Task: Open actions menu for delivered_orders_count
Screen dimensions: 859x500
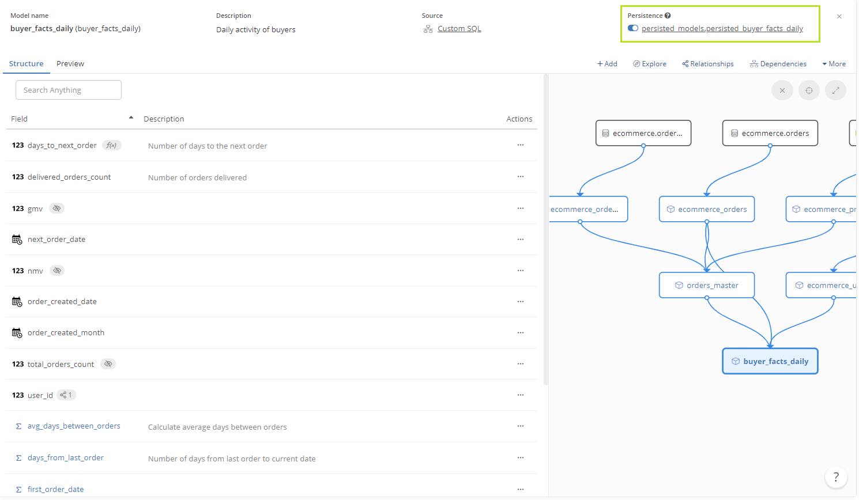Action: click(x=521, y=177)
